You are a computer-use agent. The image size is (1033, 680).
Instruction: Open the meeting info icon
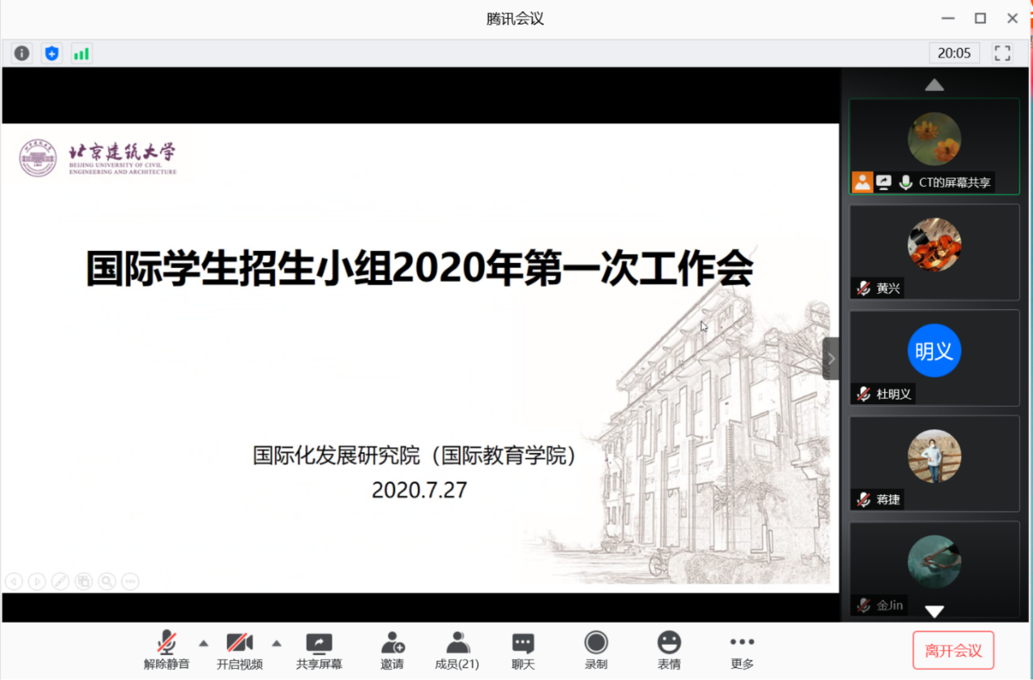click(x=22, y=53)
